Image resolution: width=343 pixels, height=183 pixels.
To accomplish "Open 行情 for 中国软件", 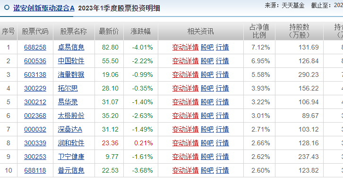I will tap(222, 61).
